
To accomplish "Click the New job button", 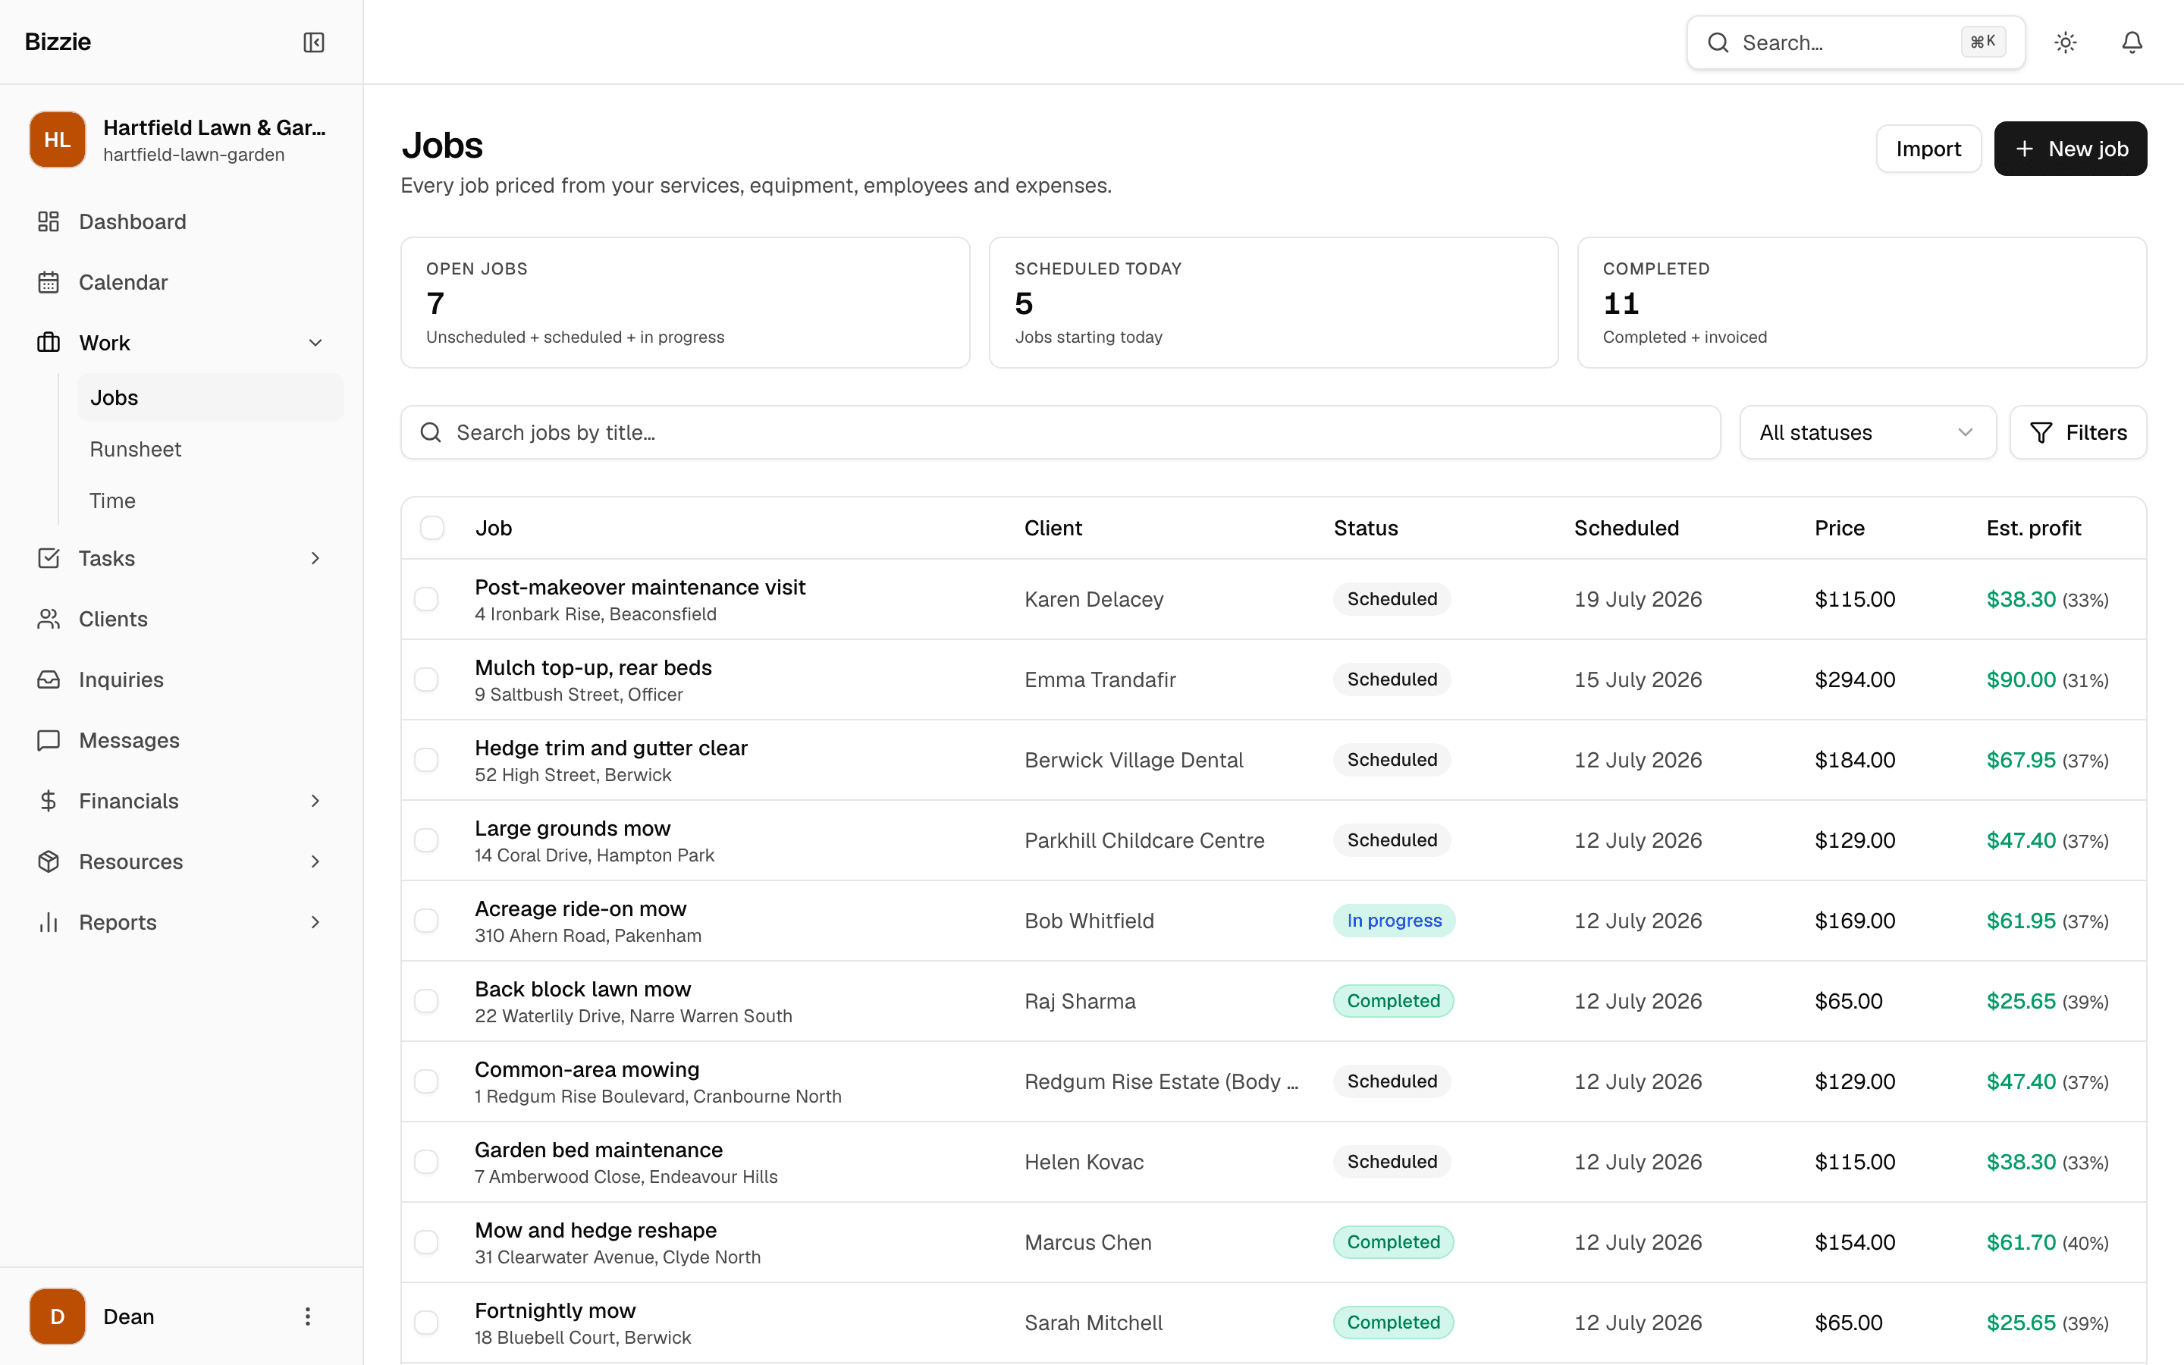I will pos(2070,149).
